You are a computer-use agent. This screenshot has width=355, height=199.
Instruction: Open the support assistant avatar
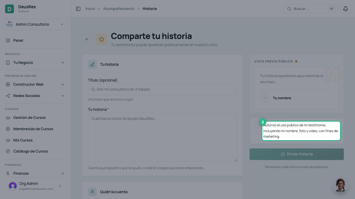pyautogui.click(x=340, y=185)
